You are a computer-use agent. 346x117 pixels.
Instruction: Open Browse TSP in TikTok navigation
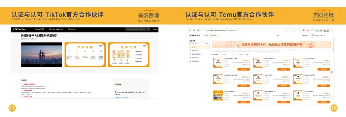pos(40,29)
